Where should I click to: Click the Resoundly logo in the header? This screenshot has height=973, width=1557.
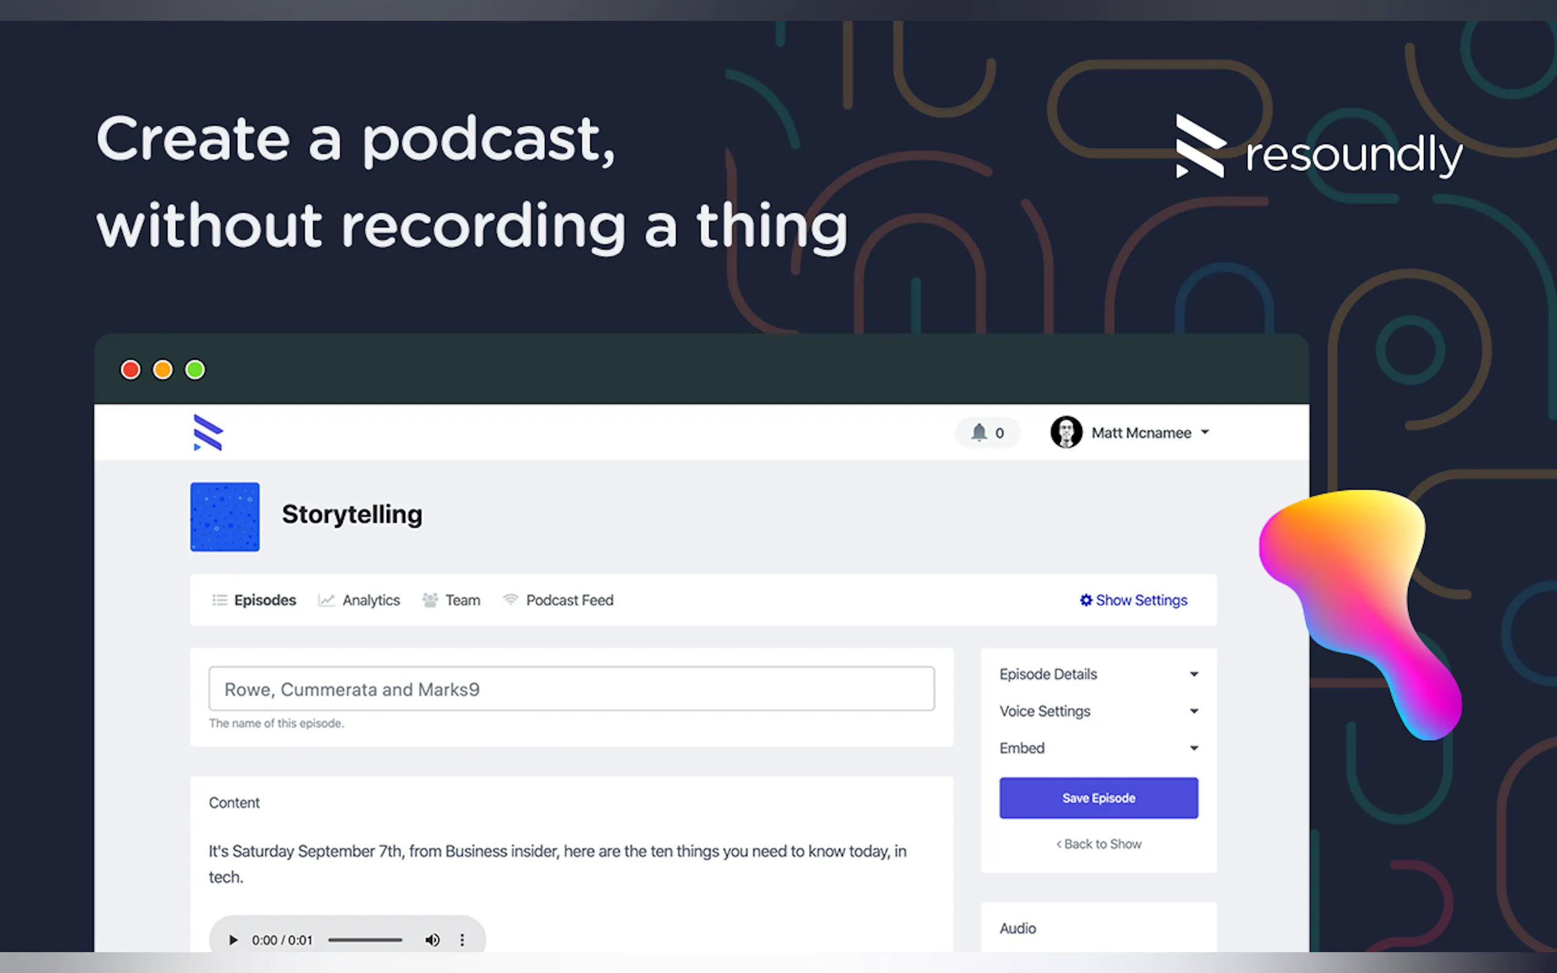pos(208,433)
